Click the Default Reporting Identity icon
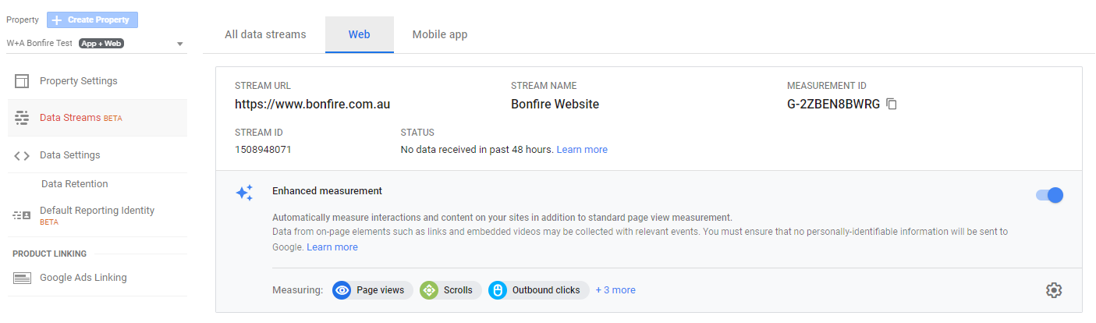The height and width of the screenshot is (323, 1096). tap(22, 215)
